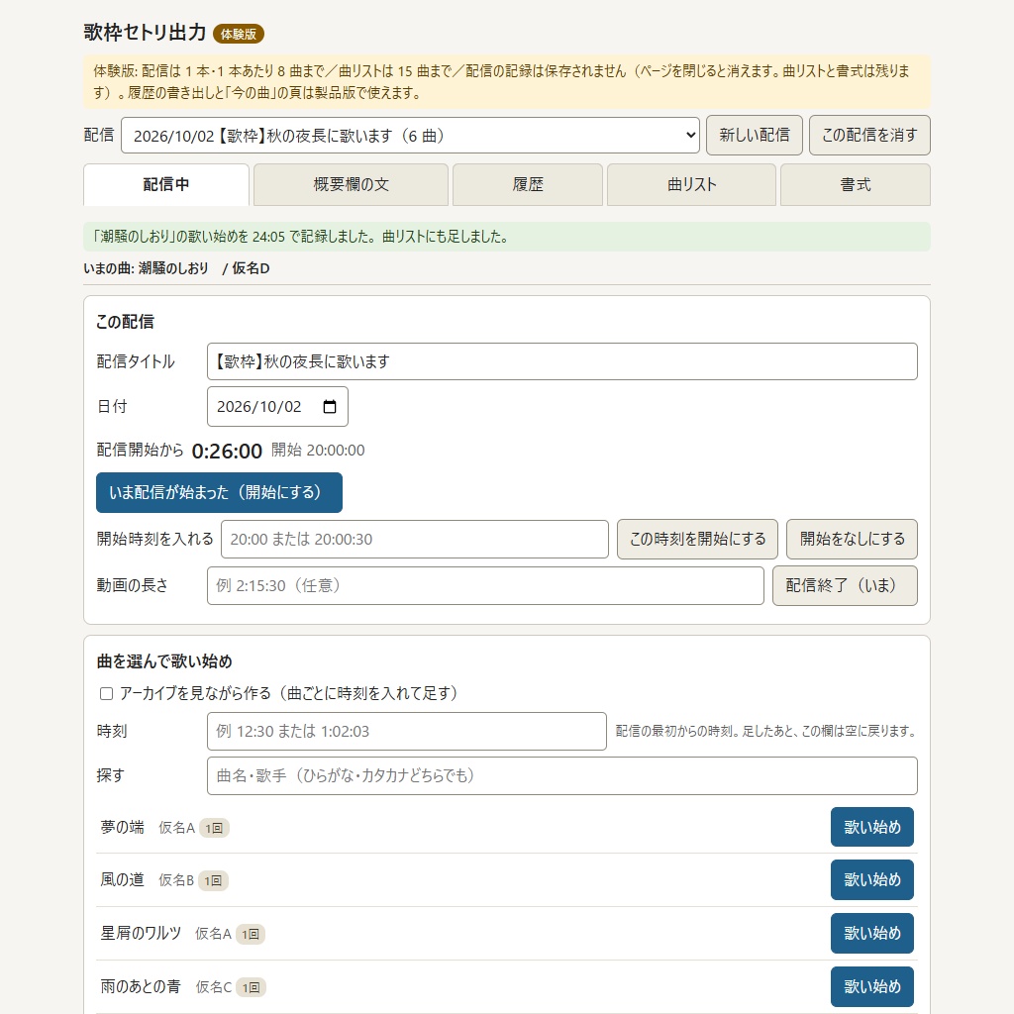Click the song name 雨のあとの青
The image size is (1014, 1014).
(141, 987)
